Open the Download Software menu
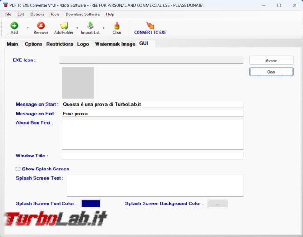The height and width of the screenshot is (237, 303). [83, 14]
